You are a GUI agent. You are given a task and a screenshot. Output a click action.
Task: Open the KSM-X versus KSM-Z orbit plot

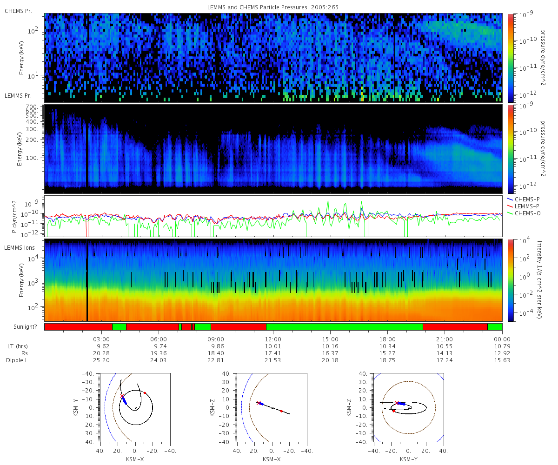click(272, 407)
